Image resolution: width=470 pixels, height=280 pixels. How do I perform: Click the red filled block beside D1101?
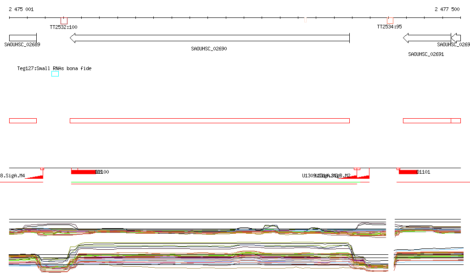click(x=408, y=172)
